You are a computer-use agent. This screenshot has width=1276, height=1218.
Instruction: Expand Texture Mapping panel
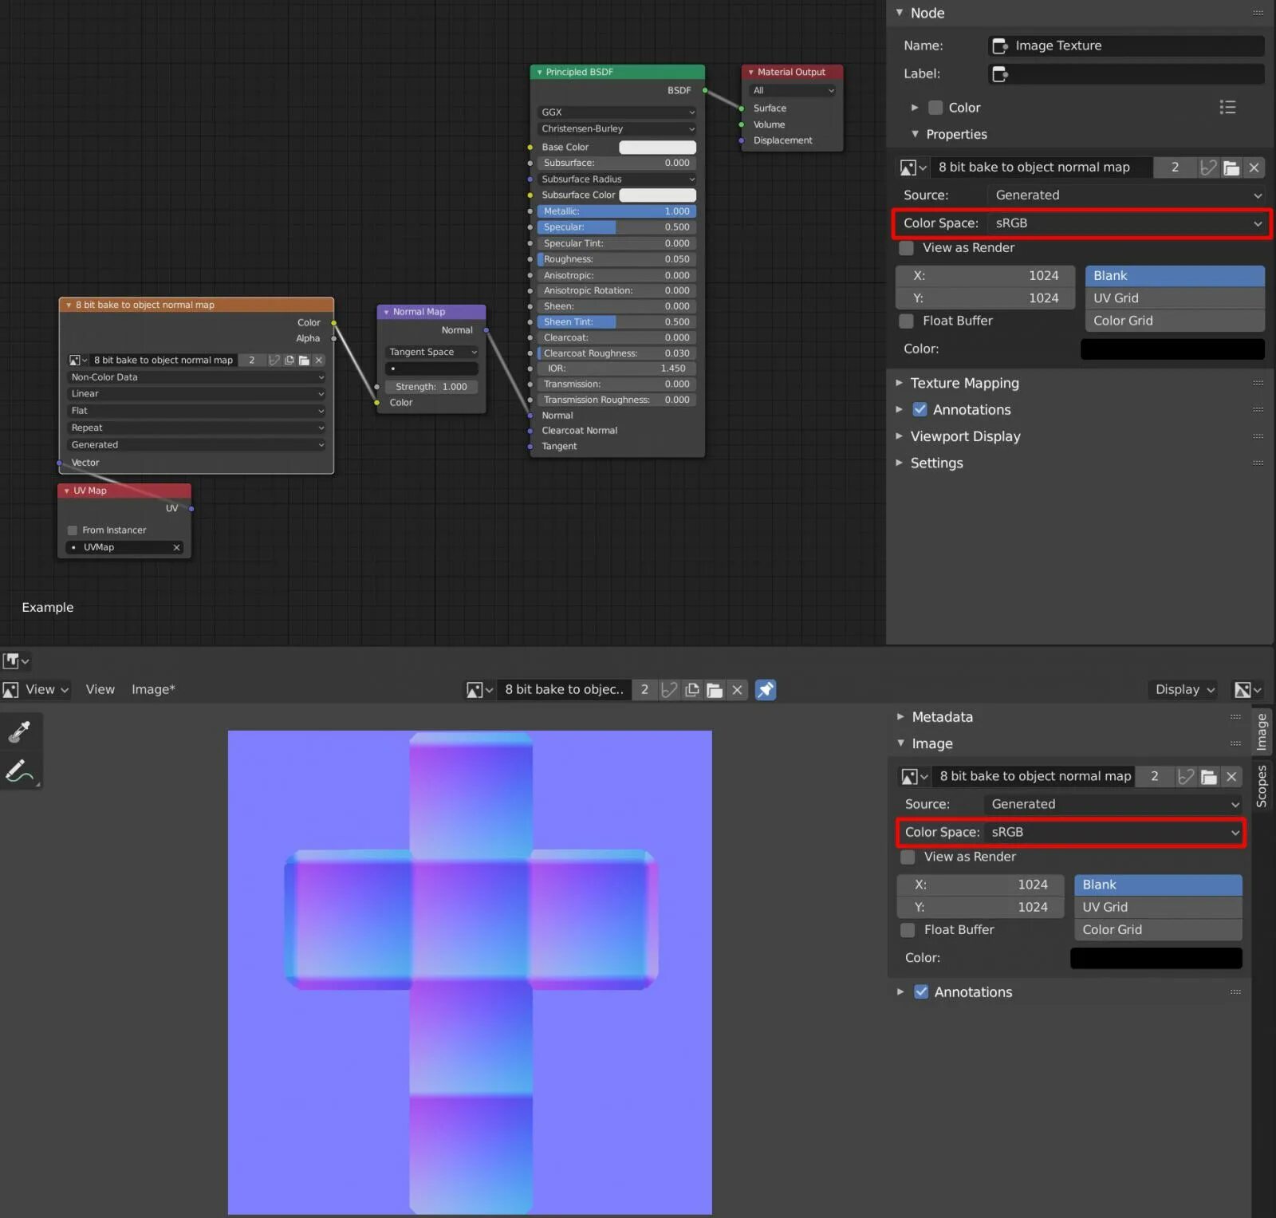click(964, 384)
